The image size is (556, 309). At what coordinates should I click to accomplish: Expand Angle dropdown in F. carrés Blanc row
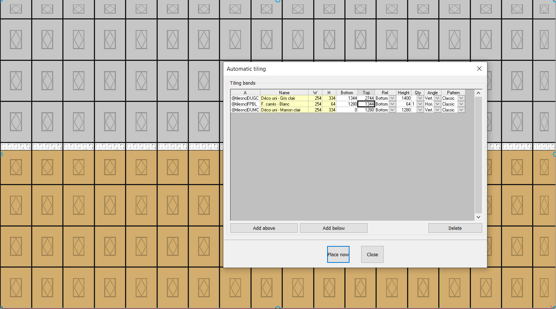point(438,104)
